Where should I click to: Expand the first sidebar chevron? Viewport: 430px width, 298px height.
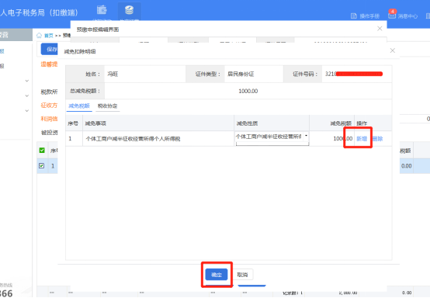click(27, 81)
